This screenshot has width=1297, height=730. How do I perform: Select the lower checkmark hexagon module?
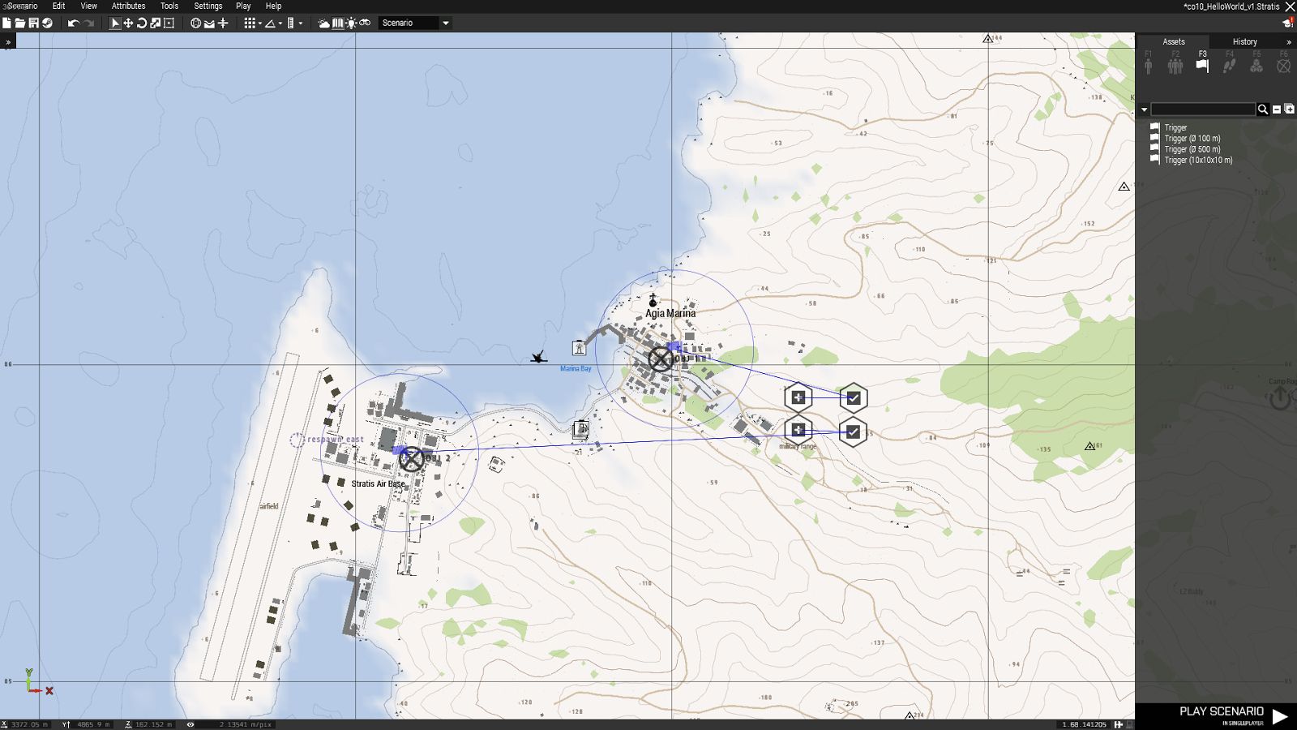[x=853, y=432]
